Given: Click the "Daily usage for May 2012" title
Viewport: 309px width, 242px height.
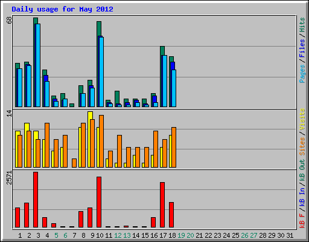Looking at the screenshot, I should 62,9.
